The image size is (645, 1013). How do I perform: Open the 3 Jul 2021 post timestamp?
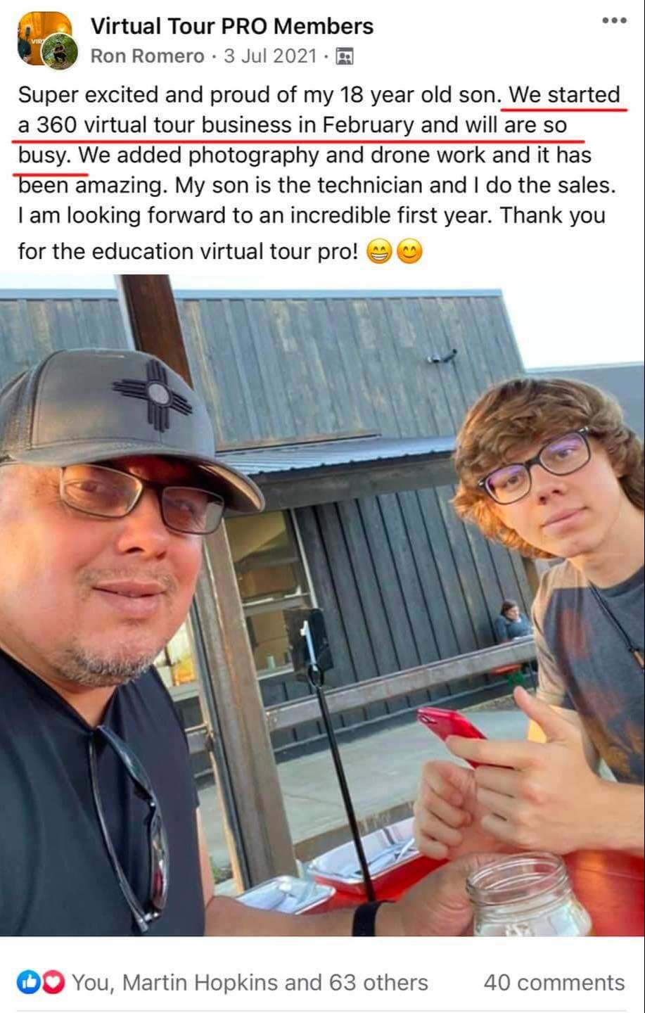click(x=270, y=56)
